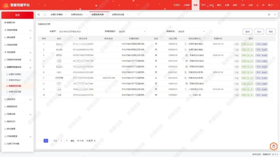Open the 所属党组织 dropdown
The height and width of the screenshot is (157, 280).
click(x=132, y=32)
